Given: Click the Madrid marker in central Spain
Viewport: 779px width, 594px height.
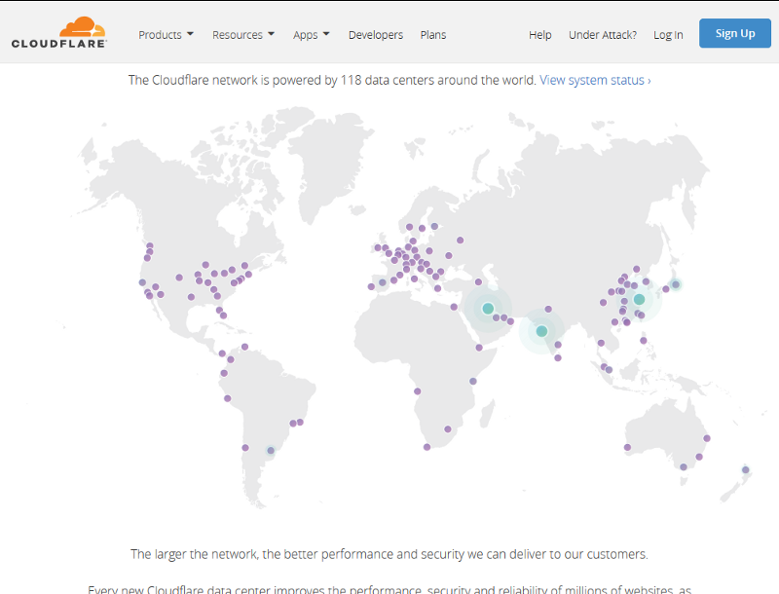Looking at the screenshot, I should coord(382,282).
